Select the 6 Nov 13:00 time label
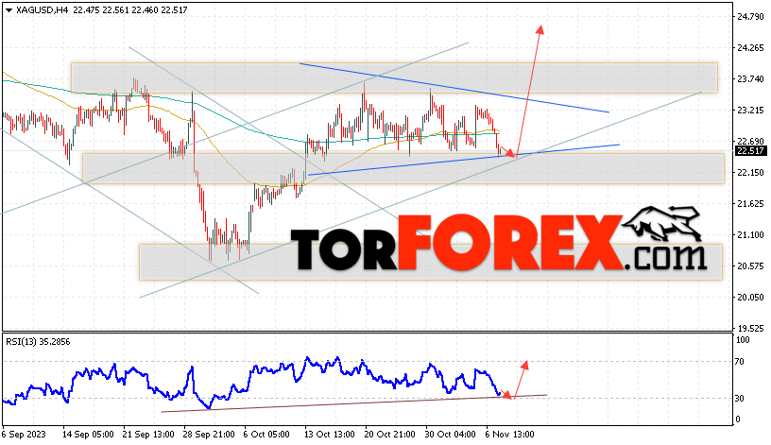Screen dimensions: 771x445 tap(509, 435)
